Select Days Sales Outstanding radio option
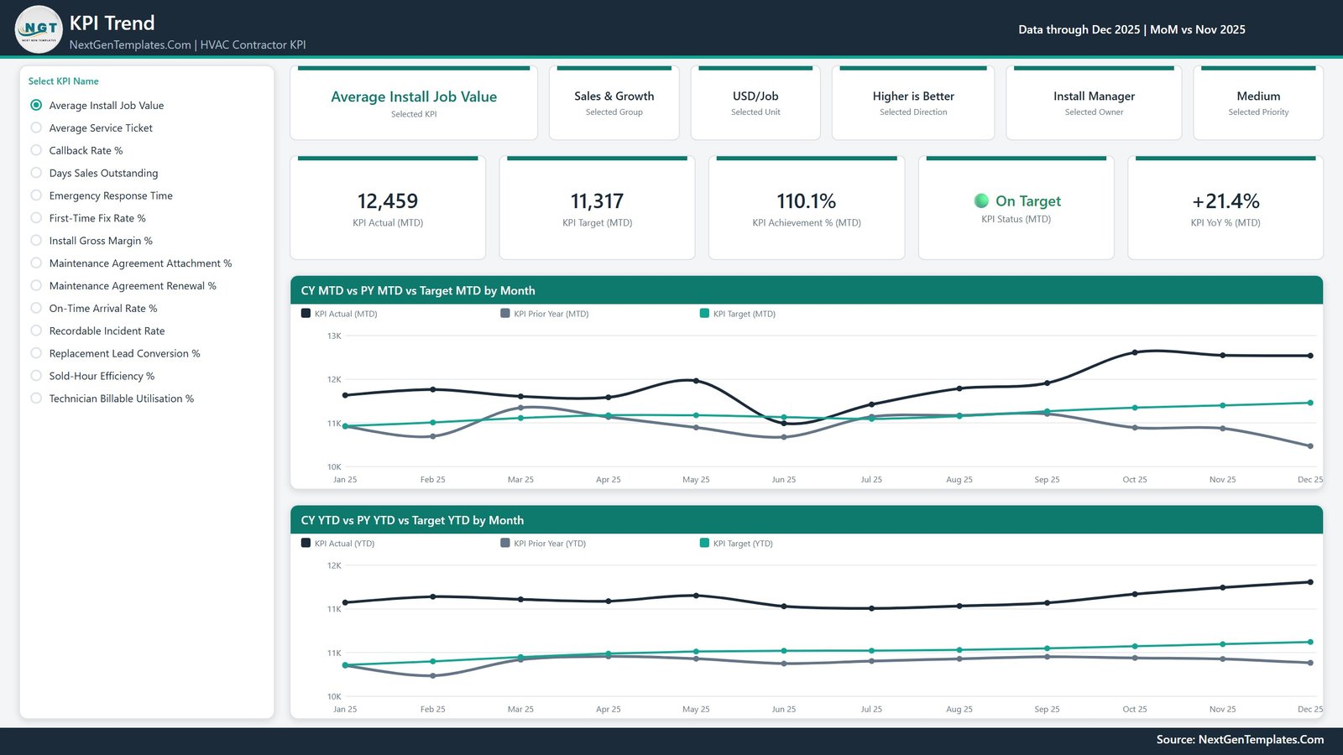The width and height of the screenshot is (1343, 755). (36, 173)
